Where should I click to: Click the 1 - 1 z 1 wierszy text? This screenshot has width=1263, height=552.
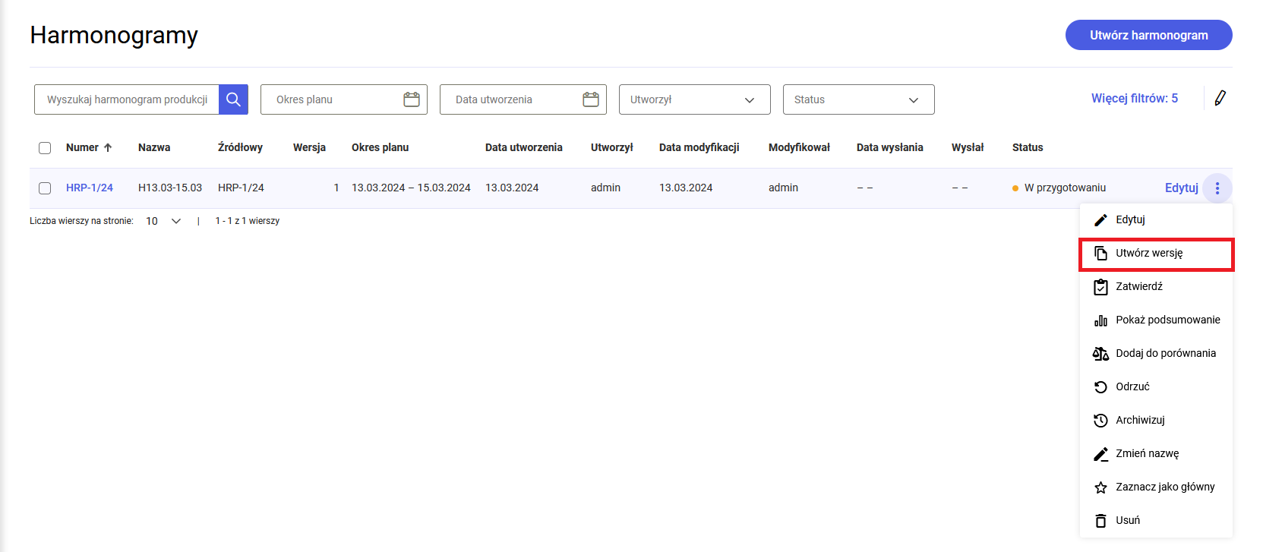coord(248,221)
